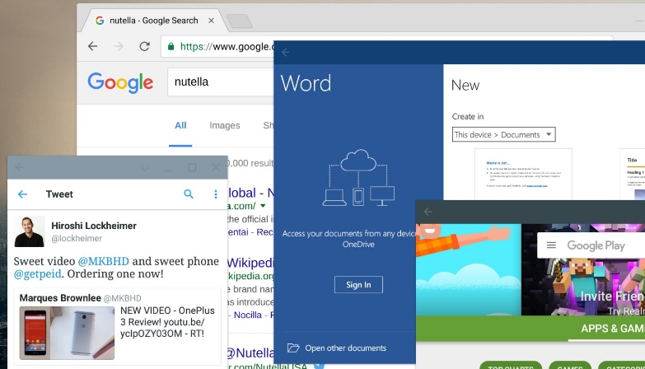Screen dimensions: 645x369
Task: Switch to Images search results tab
Action: click(x=225, y=125)
